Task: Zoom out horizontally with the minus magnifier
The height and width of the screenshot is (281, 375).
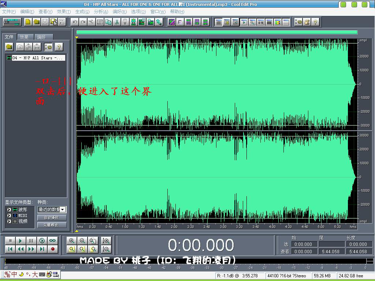Action: [82, 241]
